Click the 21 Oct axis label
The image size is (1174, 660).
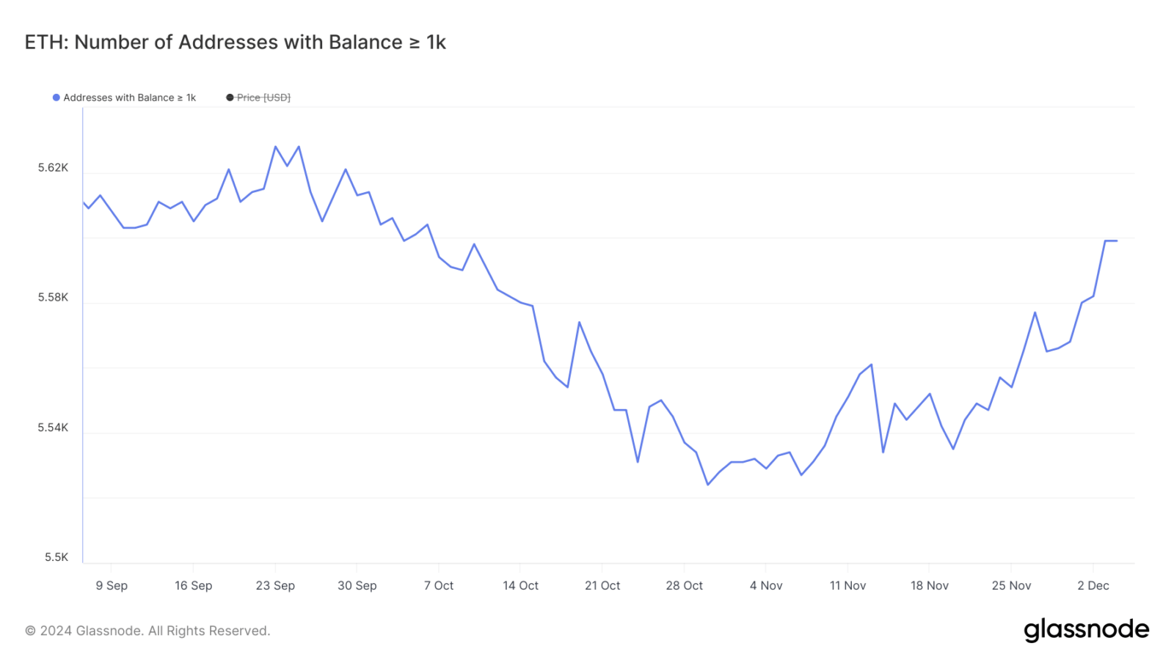point(602,585)
